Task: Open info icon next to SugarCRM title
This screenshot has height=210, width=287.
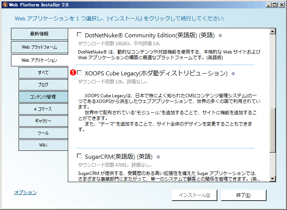Action: tap(158, 157)
